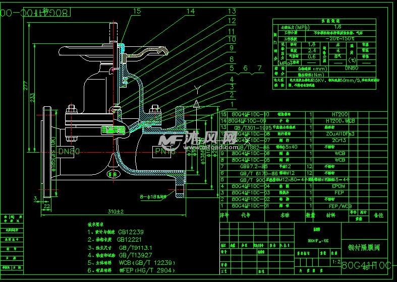Select the 1:2 scale in title block
Image resolution: width=397 pixels, height=282 pixels.
pyautogui.click(x=336, y=262)
